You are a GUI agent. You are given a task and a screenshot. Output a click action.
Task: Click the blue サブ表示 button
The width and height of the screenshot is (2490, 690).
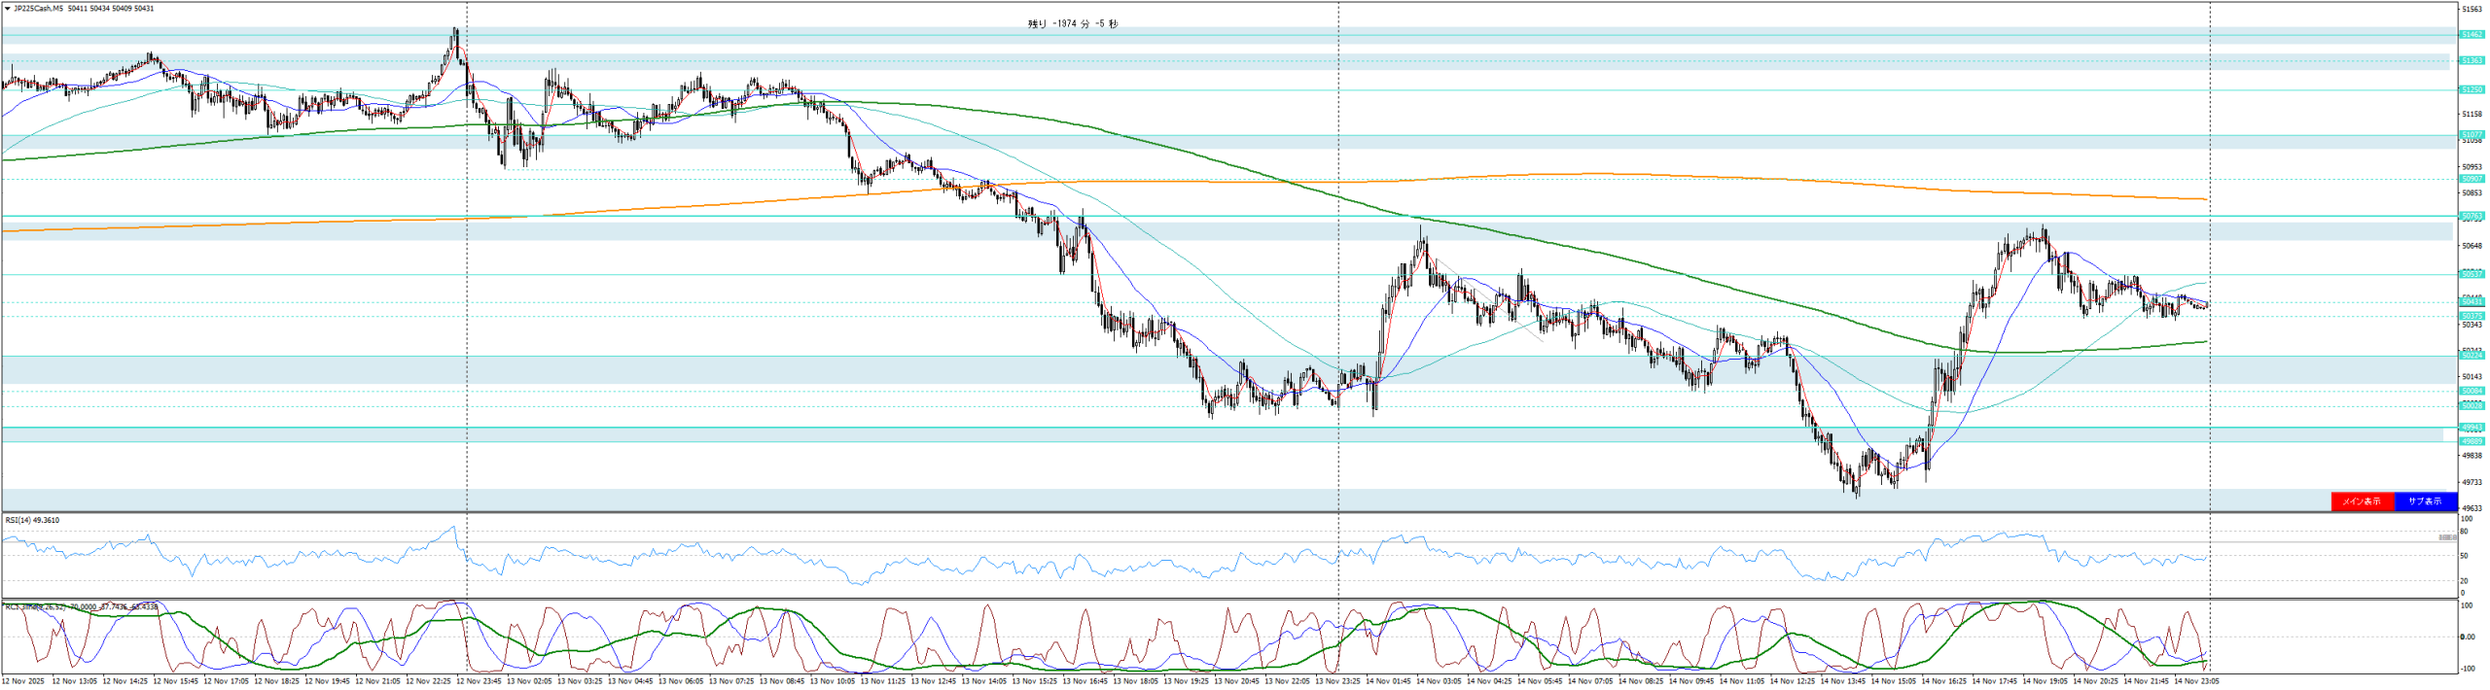point(2424,501)
